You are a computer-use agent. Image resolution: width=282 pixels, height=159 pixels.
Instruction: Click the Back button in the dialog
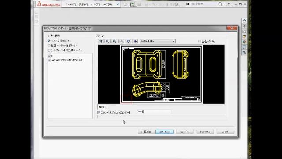146,132
